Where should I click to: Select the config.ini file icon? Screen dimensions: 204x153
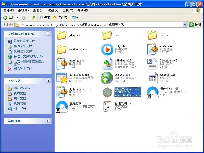62,63
